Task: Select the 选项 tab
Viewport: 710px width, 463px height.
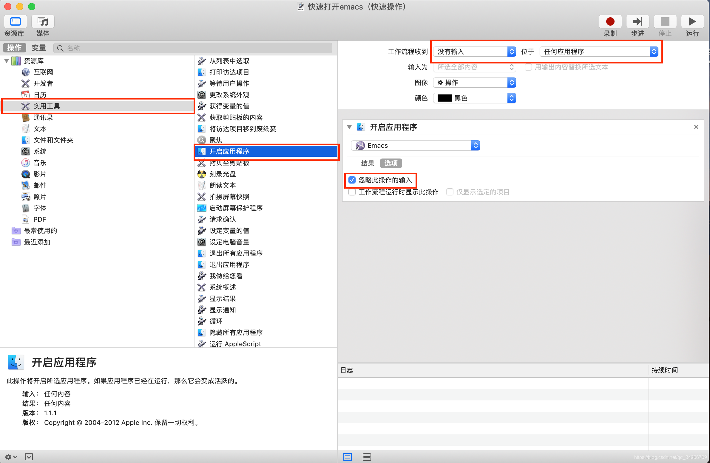Action: point(391,163)
